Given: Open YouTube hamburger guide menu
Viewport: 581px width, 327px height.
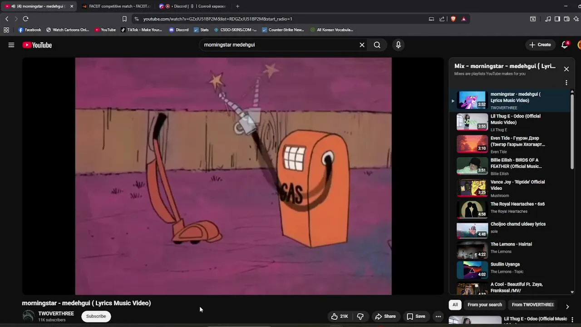Looking at the screenshot, I should pos(11,45).
